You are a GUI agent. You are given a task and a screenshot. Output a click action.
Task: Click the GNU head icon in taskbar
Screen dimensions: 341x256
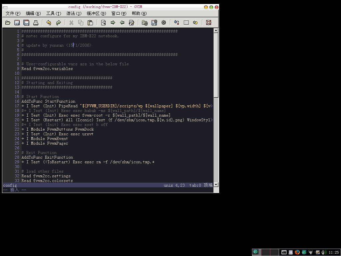(x=311, y=252)
